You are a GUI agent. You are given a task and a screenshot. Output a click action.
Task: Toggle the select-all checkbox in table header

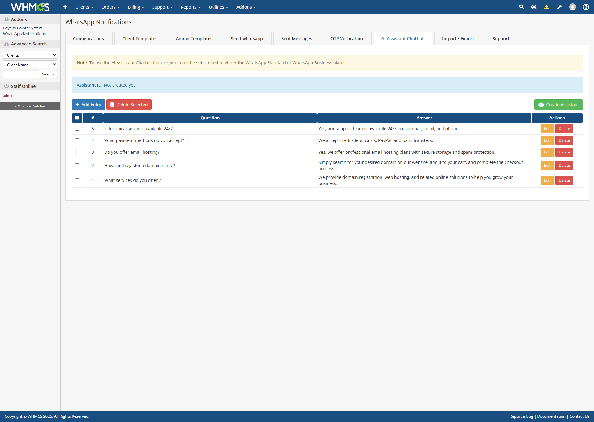[x=77, y=118]
